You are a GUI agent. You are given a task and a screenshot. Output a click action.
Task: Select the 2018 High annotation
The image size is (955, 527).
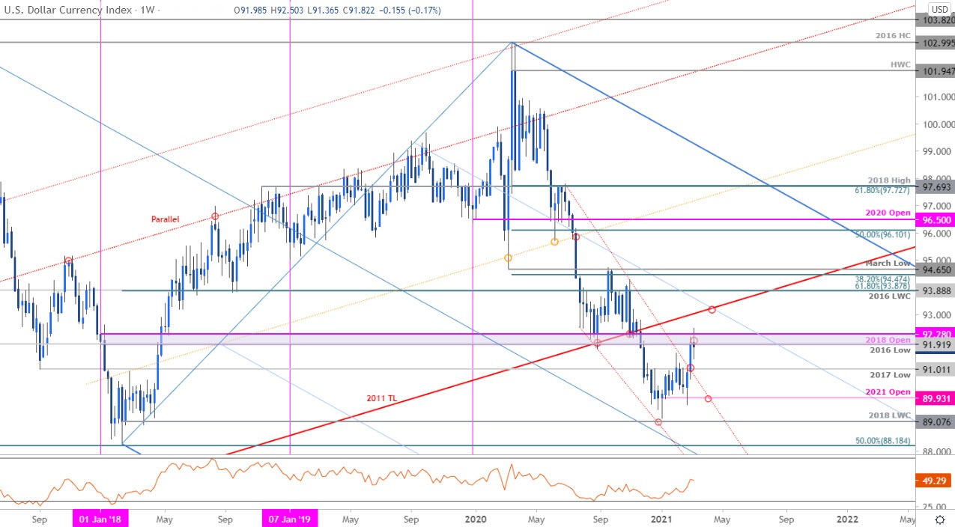[x=890, y=180]
